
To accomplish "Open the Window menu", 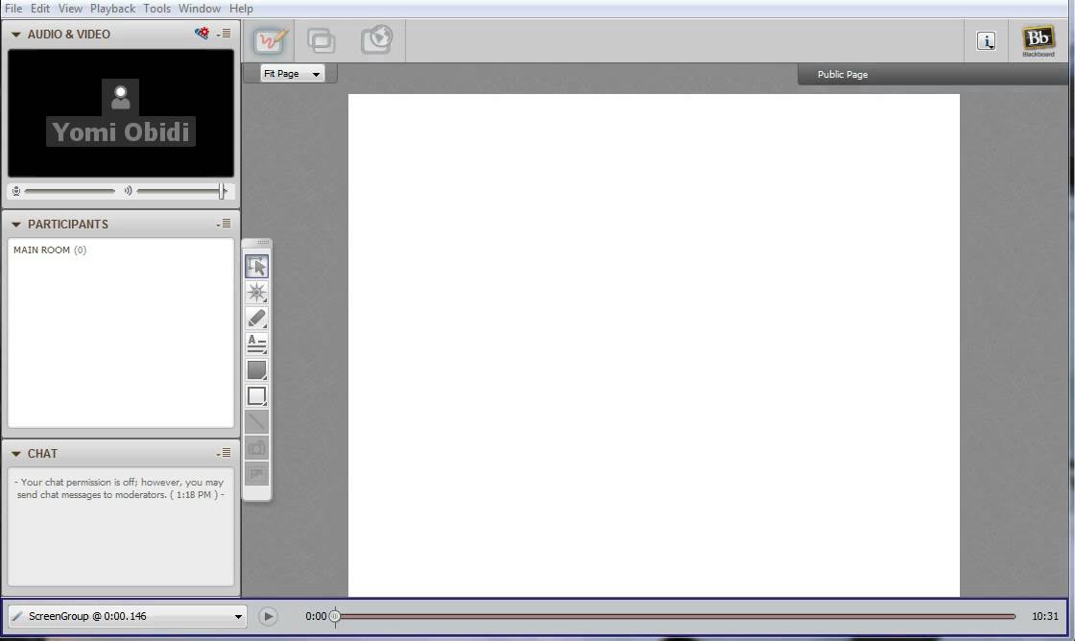I will tap(199, 9).
